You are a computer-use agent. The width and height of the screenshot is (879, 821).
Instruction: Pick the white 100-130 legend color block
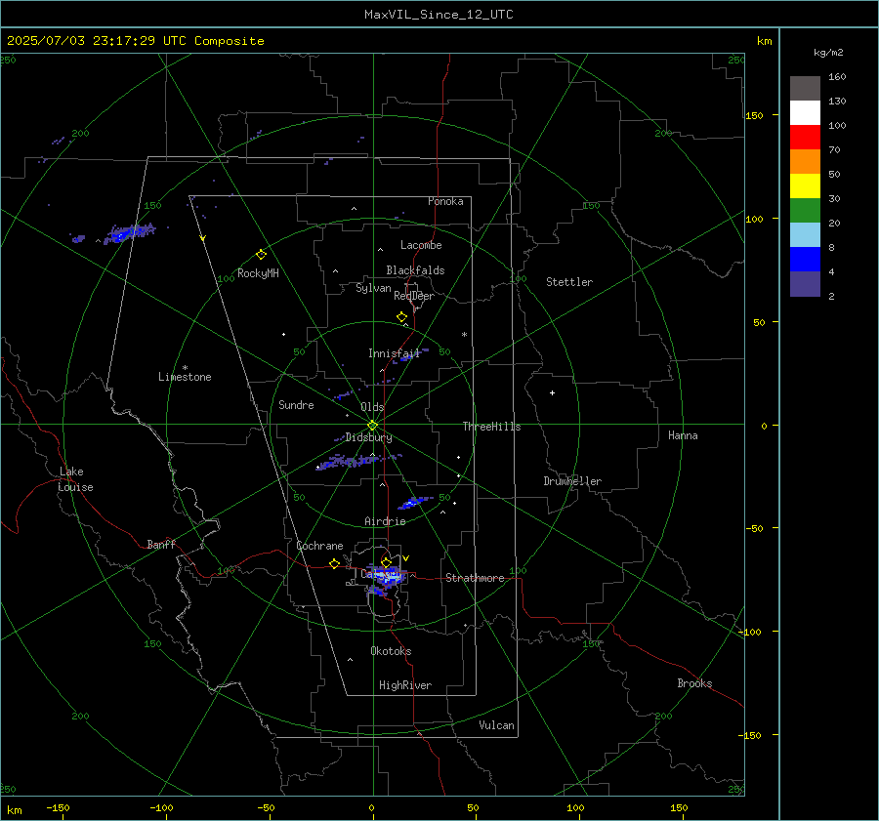[805, 113]
